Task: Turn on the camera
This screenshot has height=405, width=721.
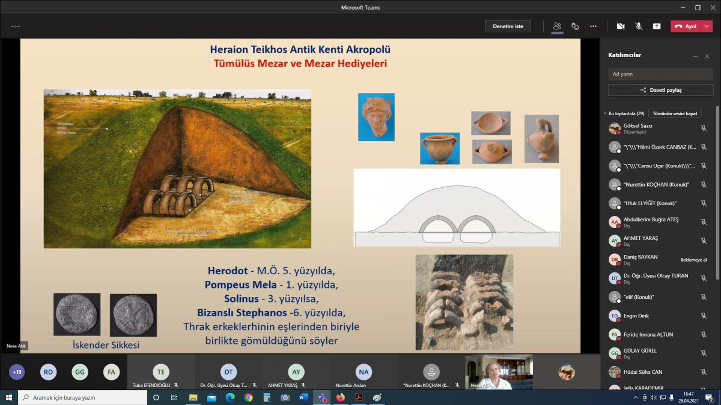Action: click(x=621, y=26)
